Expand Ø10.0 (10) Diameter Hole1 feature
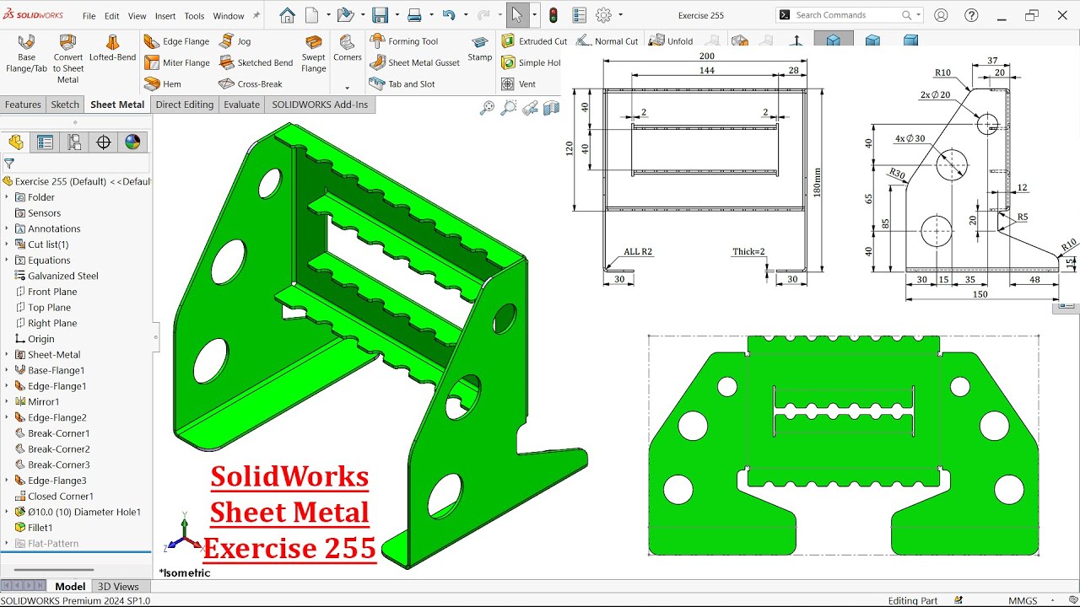The width and height of the screenshot is (1080, 607). click(x=7, y=512)
